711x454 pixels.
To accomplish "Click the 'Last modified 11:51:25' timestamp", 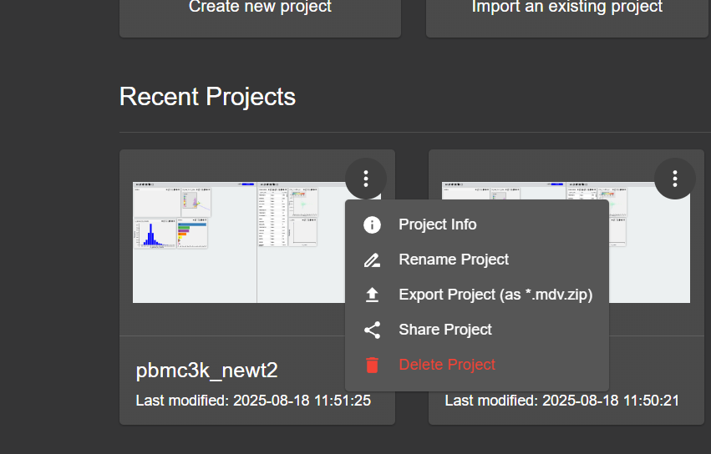I will pyautogui.click(x=253, y=401).
